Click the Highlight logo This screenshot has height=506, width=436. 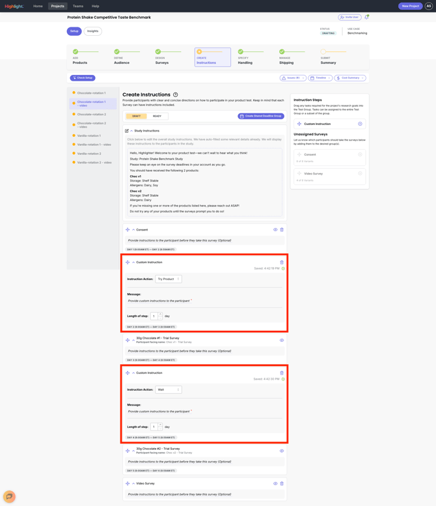[14, 6]
